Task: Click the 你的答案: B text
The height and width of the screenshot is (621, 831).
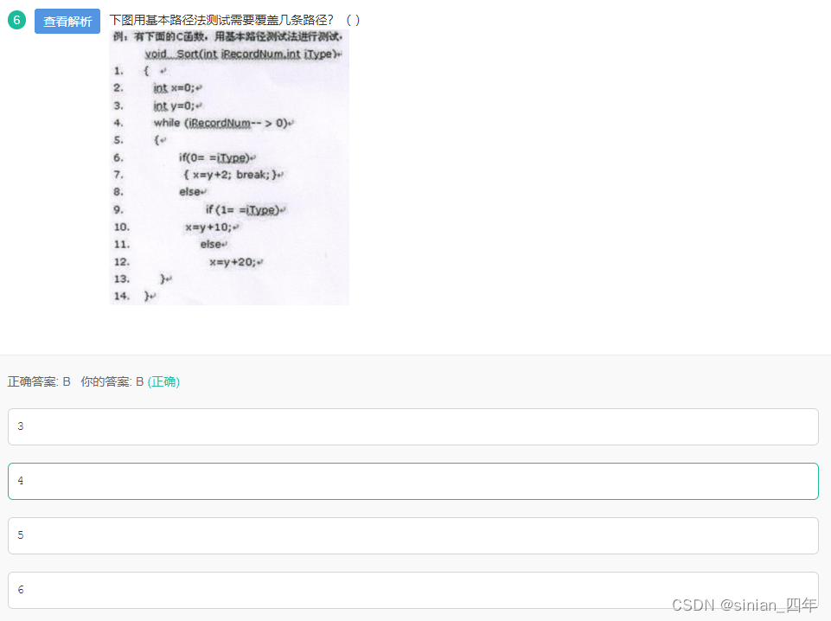Action: coord(108,381)
